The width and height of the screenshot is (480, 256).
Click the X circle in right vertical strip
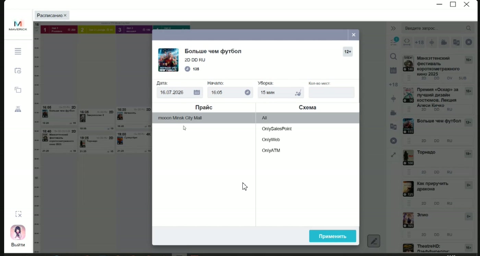(393, 141)
